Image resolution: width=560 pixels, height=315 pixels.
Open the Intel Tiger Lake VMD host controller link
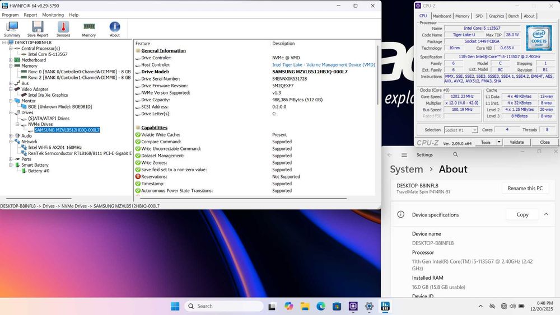[x=324, y=64]
